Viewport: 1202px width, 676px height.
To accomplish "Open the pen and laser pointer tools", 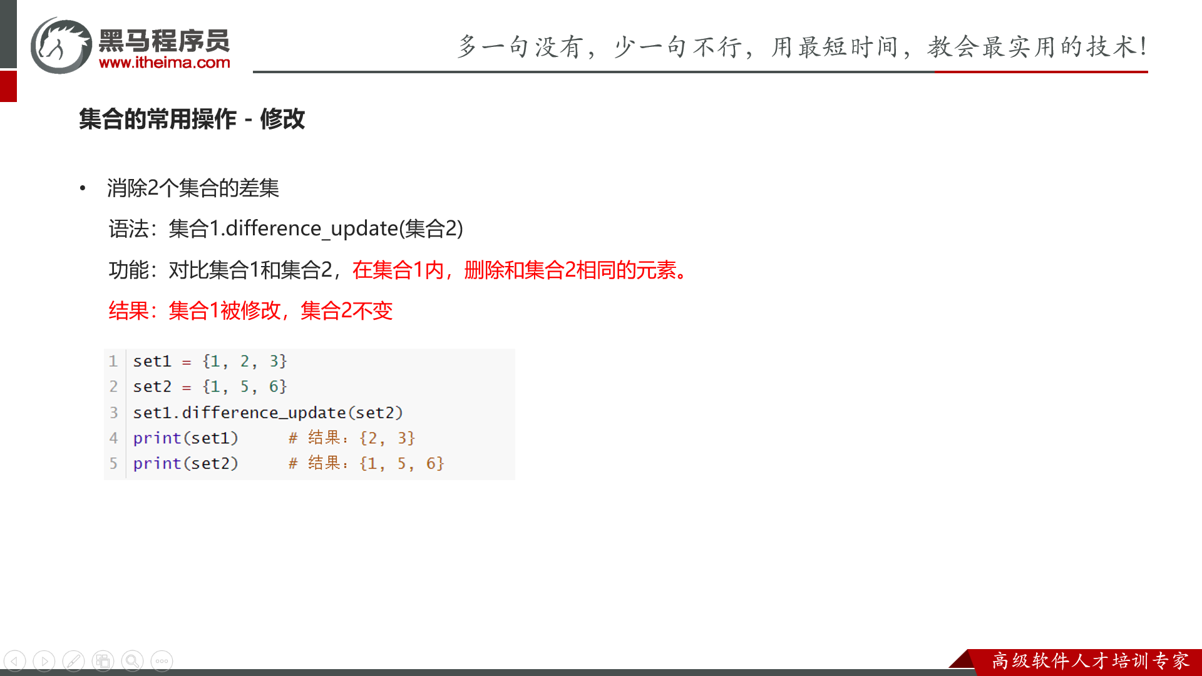I will tap(74, 661).
